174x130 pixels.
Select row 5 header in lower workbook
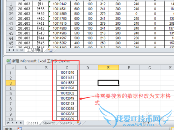coord(10,93)
